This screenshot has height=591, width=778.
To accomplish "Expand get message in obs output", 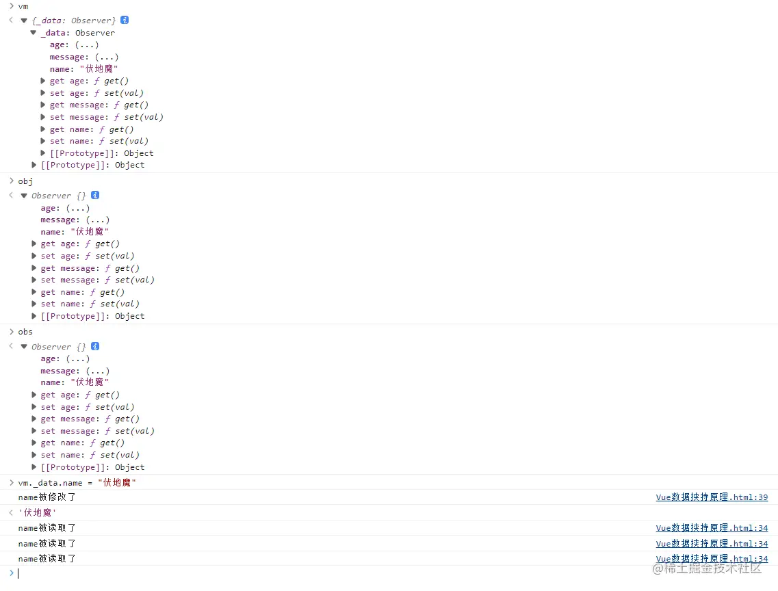I will pyautogui.click(x=34, y=419).
